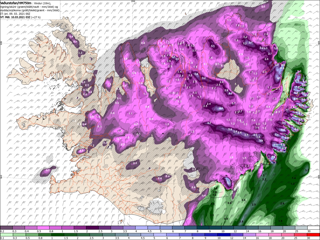The width and height of the screenshot is (320, 240).
Task: Click the 'VT: Mið. 10.03.2021 03Z' valid time
Action: click(15, 17)
